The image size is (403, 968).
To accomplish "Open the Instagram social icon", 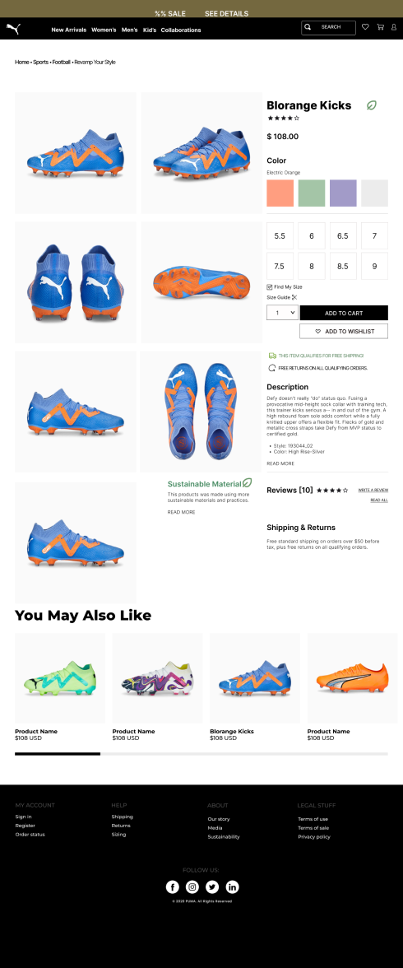I will (192, 887).
